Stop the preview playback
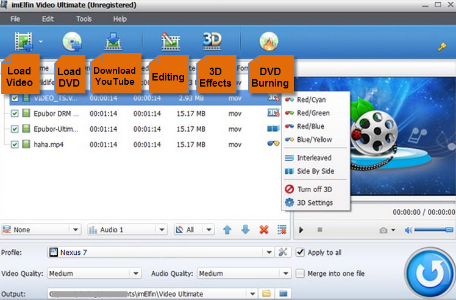The width and height of the screenshot is (456, 300). click(x=320, y=230)
